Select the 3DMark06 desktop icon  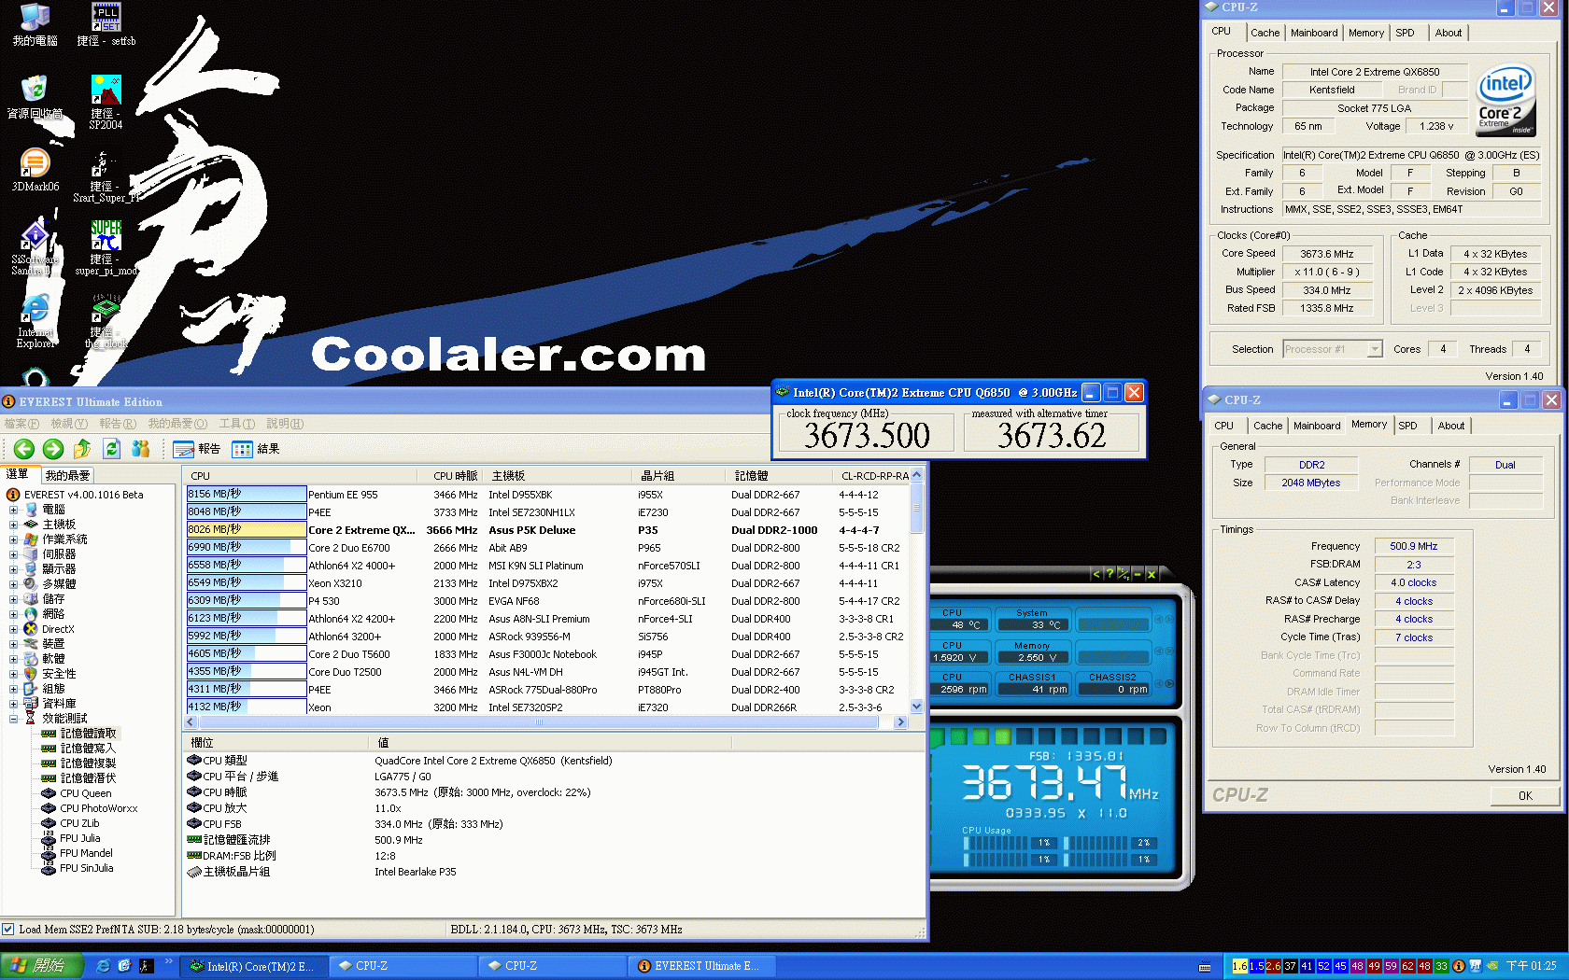coord(35,171)
